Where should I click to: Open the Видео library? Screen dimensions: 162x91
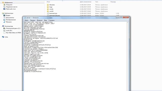coord(8,15)
